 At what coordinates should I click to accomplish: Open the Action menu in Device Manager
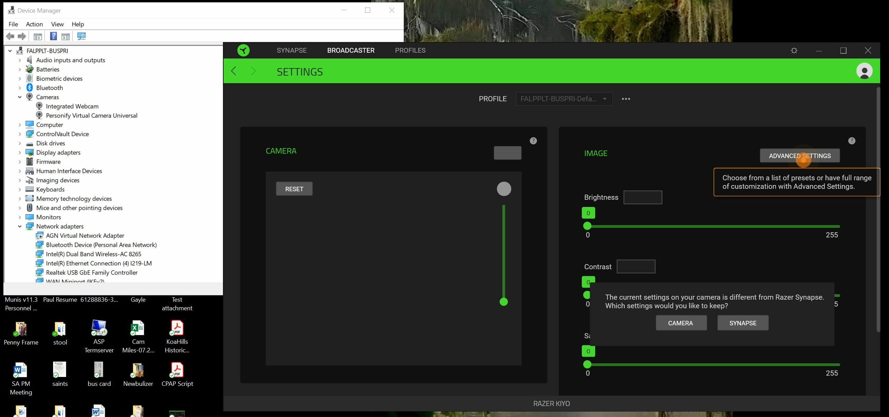click(x=34, y=24)
